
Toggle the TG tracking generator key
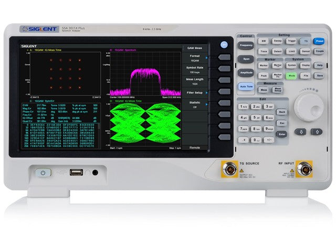click(306, 41)
